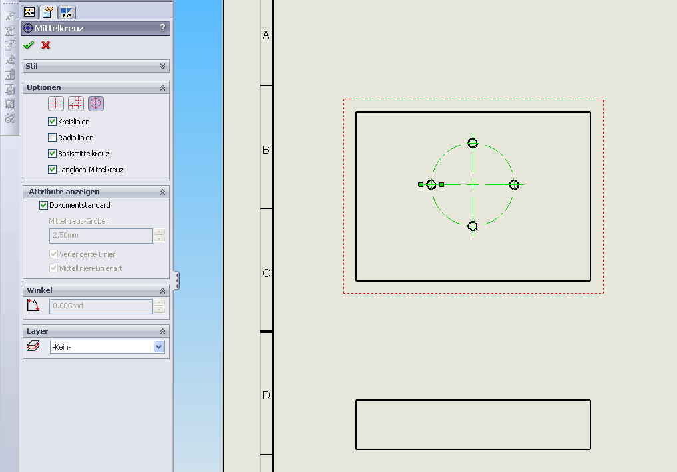Click drawing zone label A
The height and width of the screenshot is (472, 677).
[266, 35]
